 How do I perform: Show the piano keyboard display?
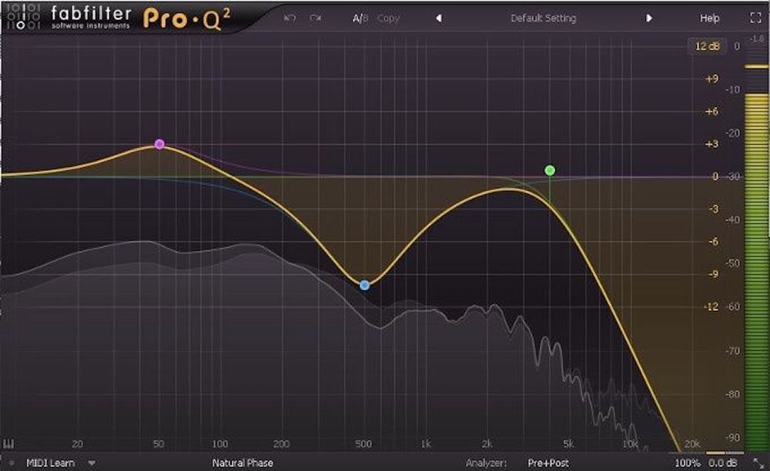click(9, 444)
